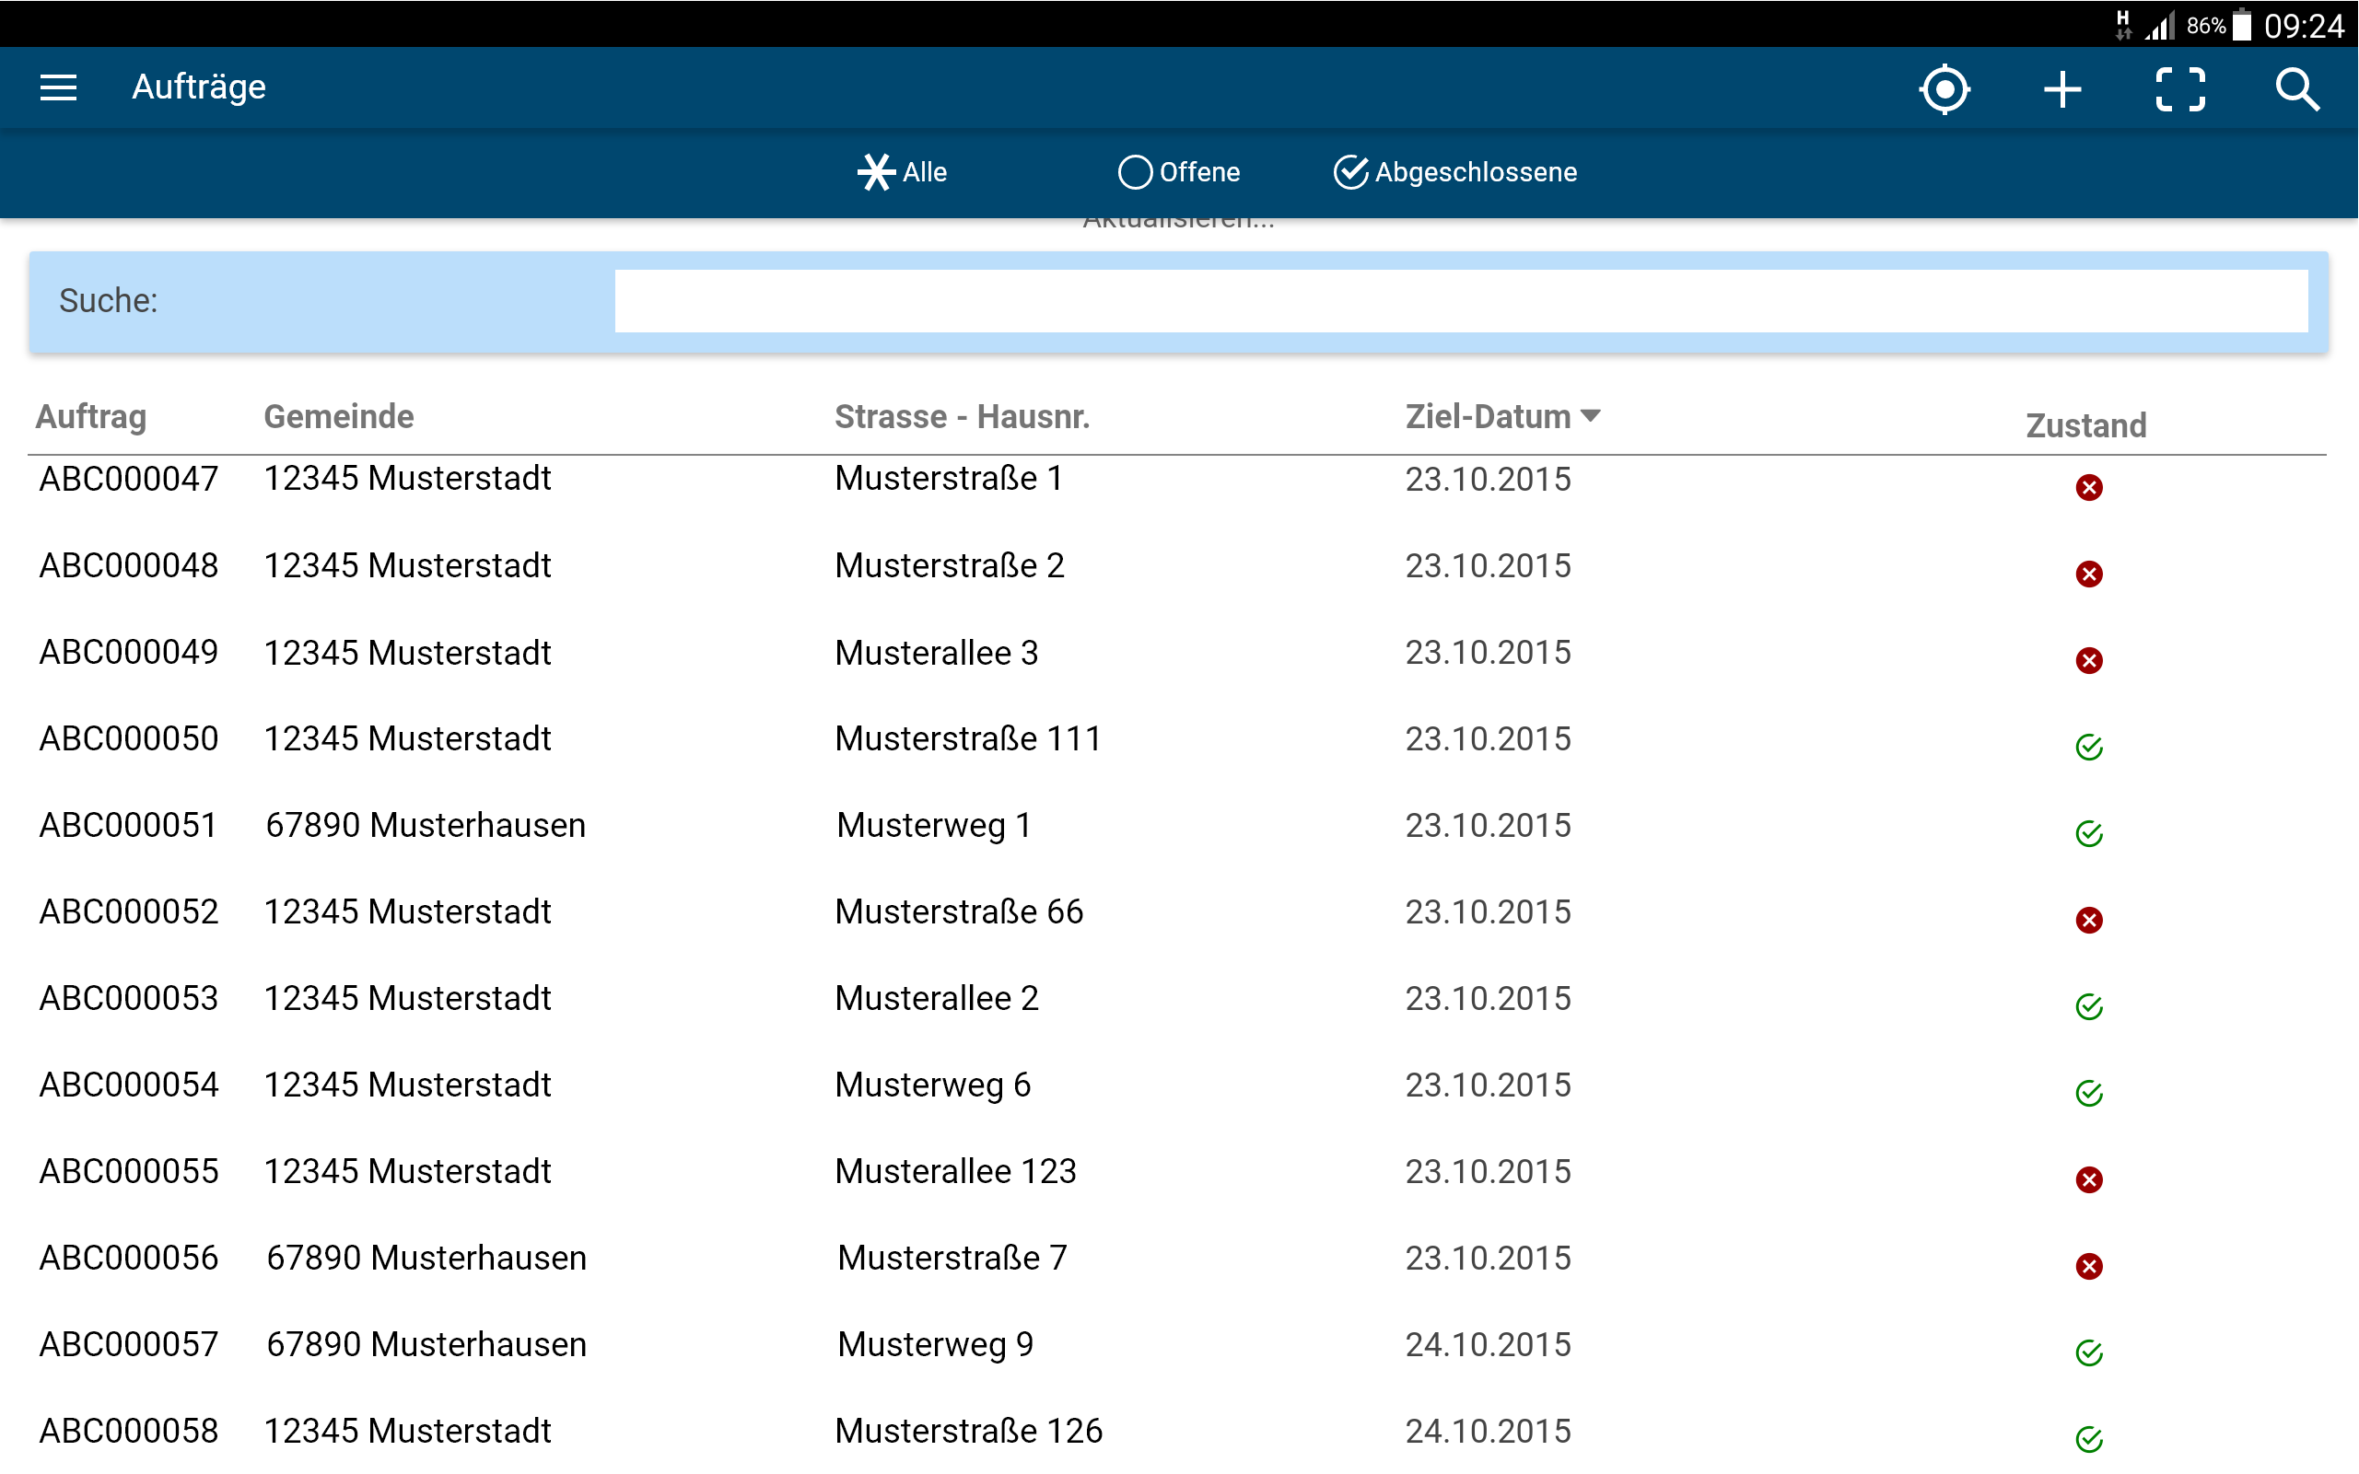Sort by Auftrag column header
2359x1474 pixels.
(x=90, y=417)
